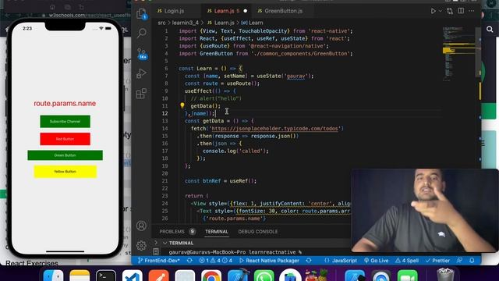This screenshot has width=499, height=281.
Task: Tap the wide Green Button in the simulator
Action: point(65,155)
